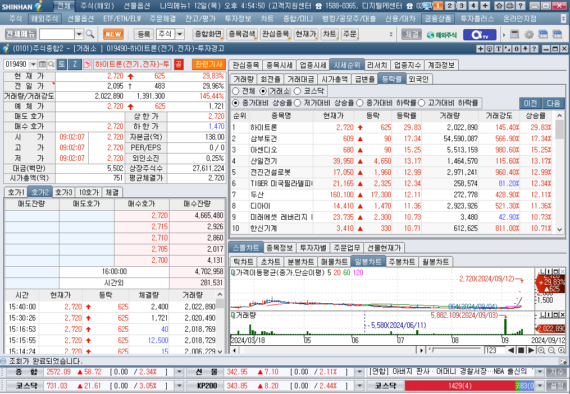Zoom out the chart with the minus magnifier
Viewport: 570px width, 394px height.
[551, 350]
